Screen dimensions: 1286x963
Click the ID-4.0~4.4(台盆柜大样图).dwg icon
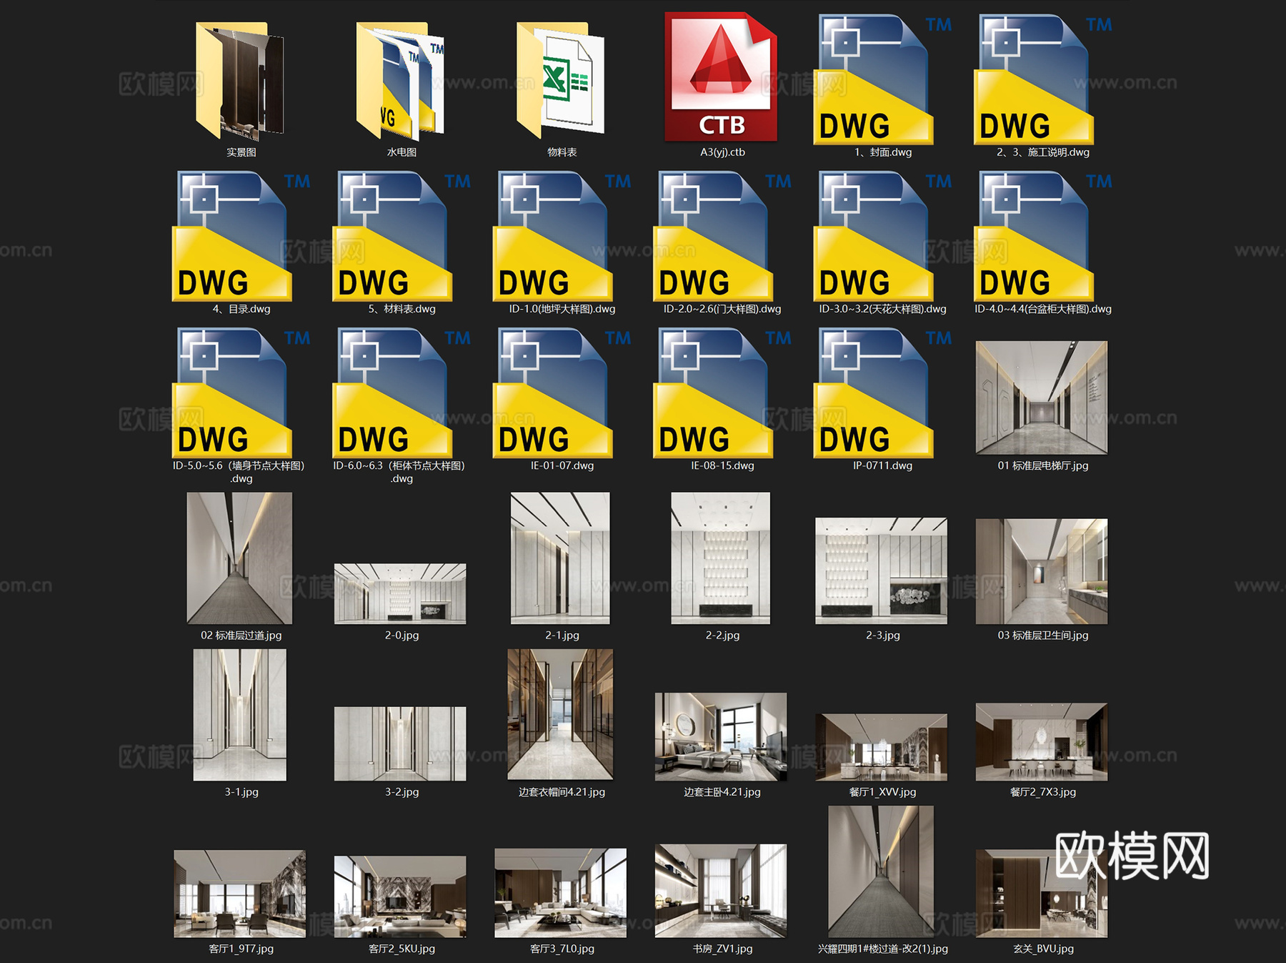tap(1043, 236)
